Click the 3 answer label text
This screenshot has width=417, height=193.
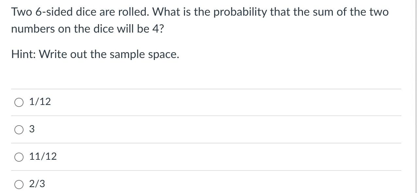[32, 129]
